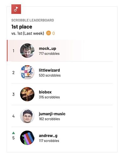Go to biobox's profile name

point(45,92)
